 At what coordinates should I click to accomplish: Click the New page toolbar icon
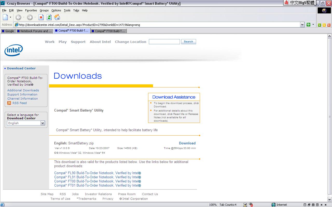click(x=5, y=17)
